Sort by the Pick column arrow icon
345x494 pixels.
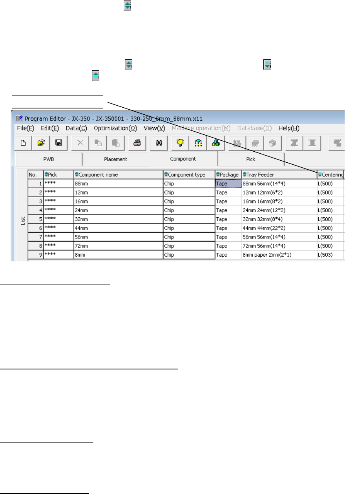point(46,174)
